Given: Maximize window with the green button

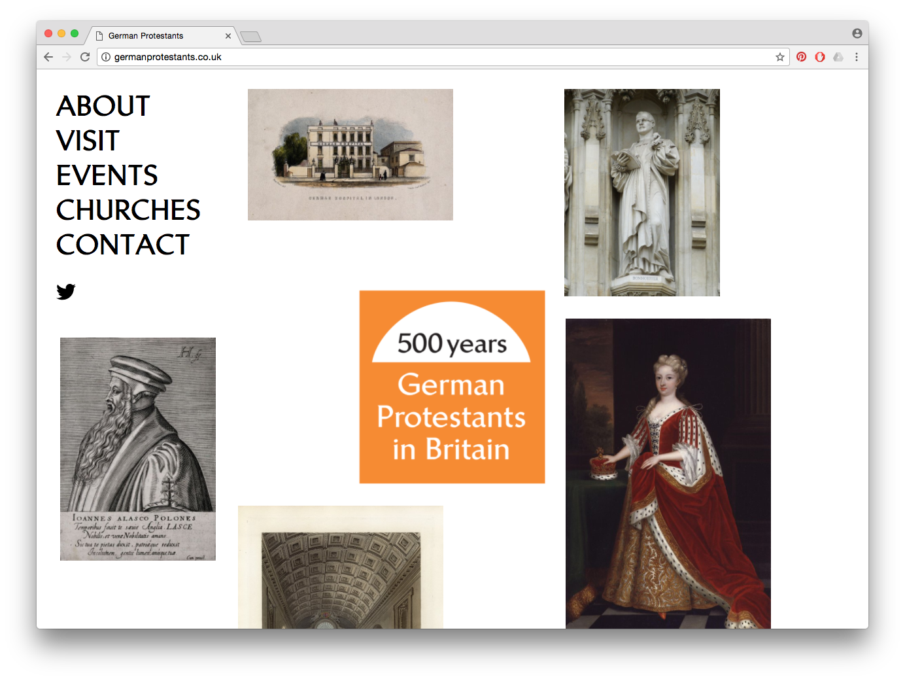Looking at the screenshot, I should point(75,33).
